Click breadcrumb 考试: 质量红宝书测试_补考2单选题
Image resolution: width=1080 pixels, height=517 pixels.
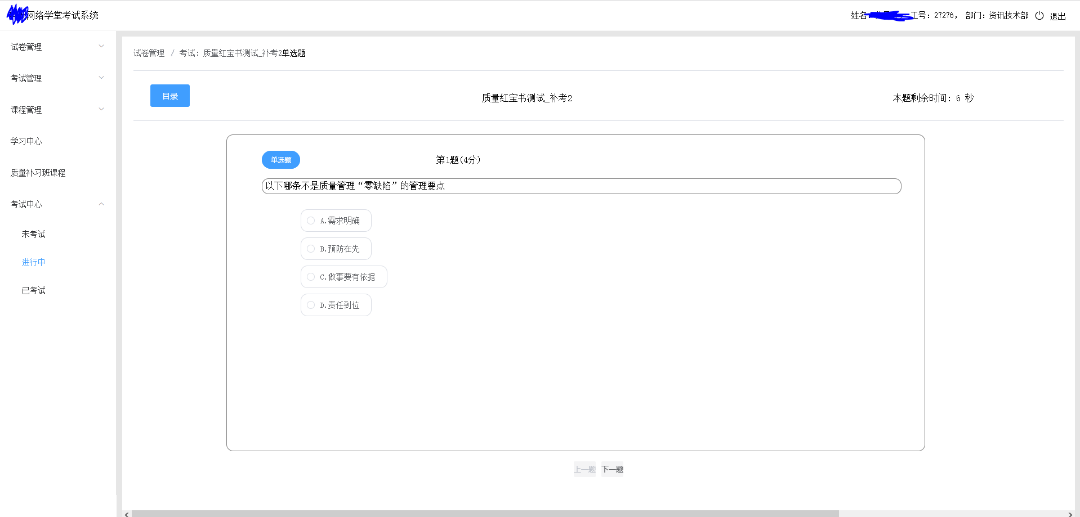tap(242, 53)
